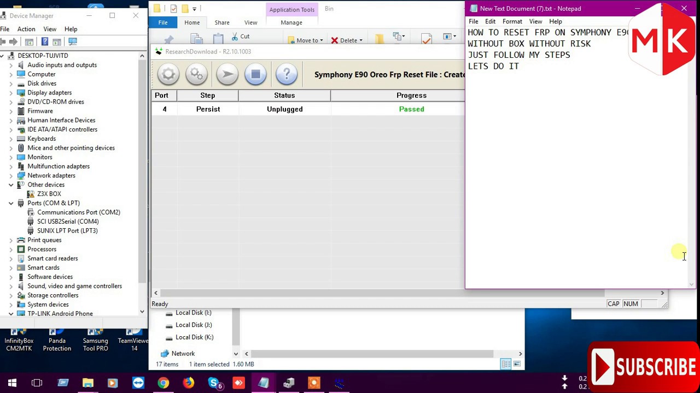The height and width of the screenshot is (393, 700).
Task: Click the Passed progress cell
Action: (411, 109)
